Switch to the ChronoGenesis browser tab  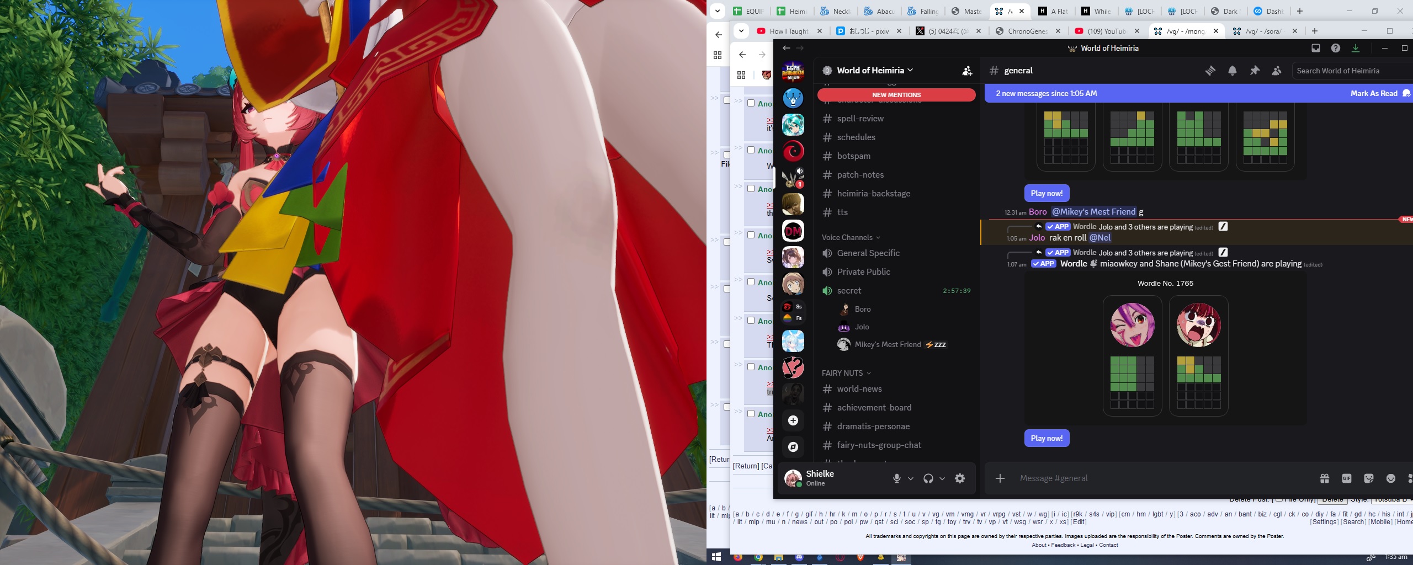pyautogui.click(x=1028, y=31)
